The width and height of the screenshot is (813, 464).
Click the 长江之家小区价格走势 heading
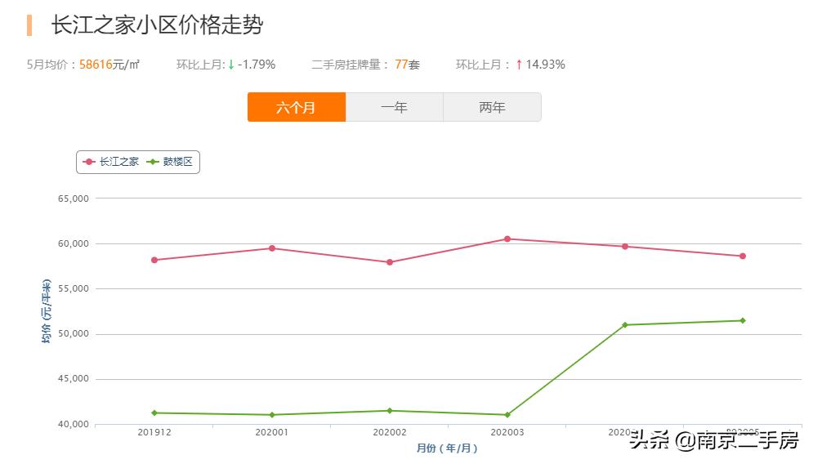click(157, 25)
